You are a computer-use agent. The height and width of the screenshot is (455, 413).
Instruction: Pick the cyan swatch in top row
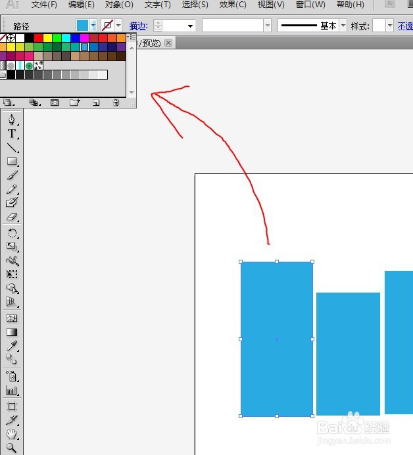click(x=66, y=37)
